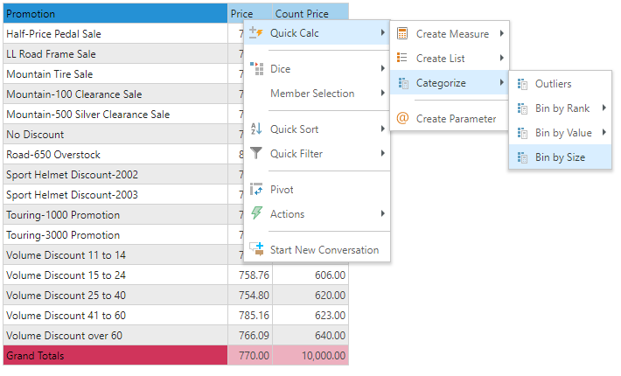Expand the Create List submenu arrow

click(x=501, y=59)
